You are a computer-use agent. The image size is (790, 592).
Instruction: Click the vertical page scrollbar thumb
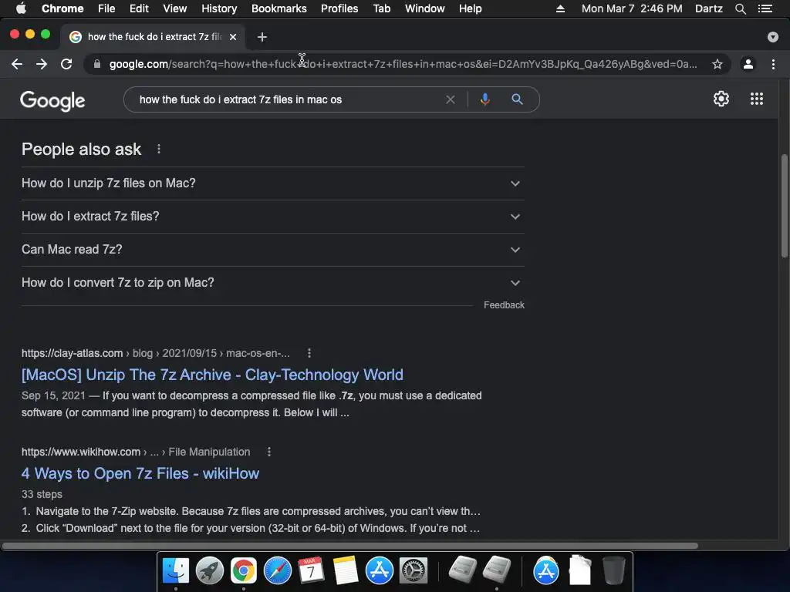coord(784,207)
